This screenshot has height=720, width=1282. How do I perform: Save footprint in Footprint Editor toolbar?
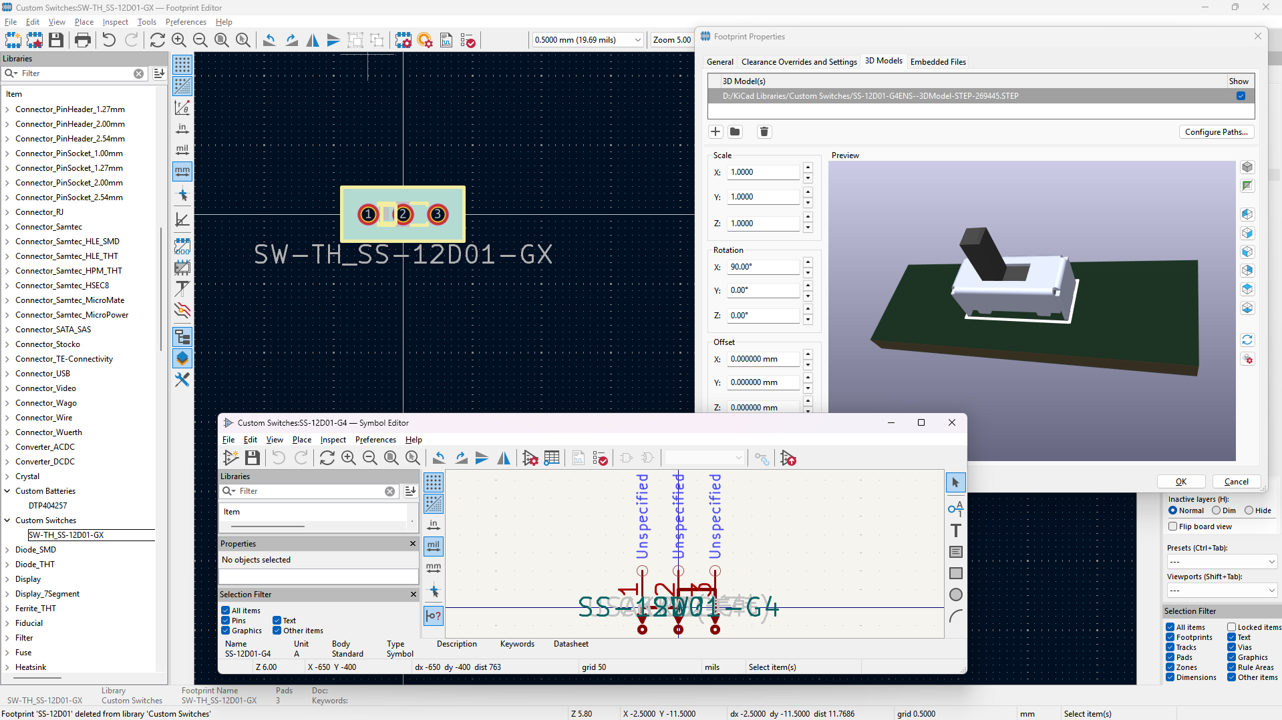56,40
